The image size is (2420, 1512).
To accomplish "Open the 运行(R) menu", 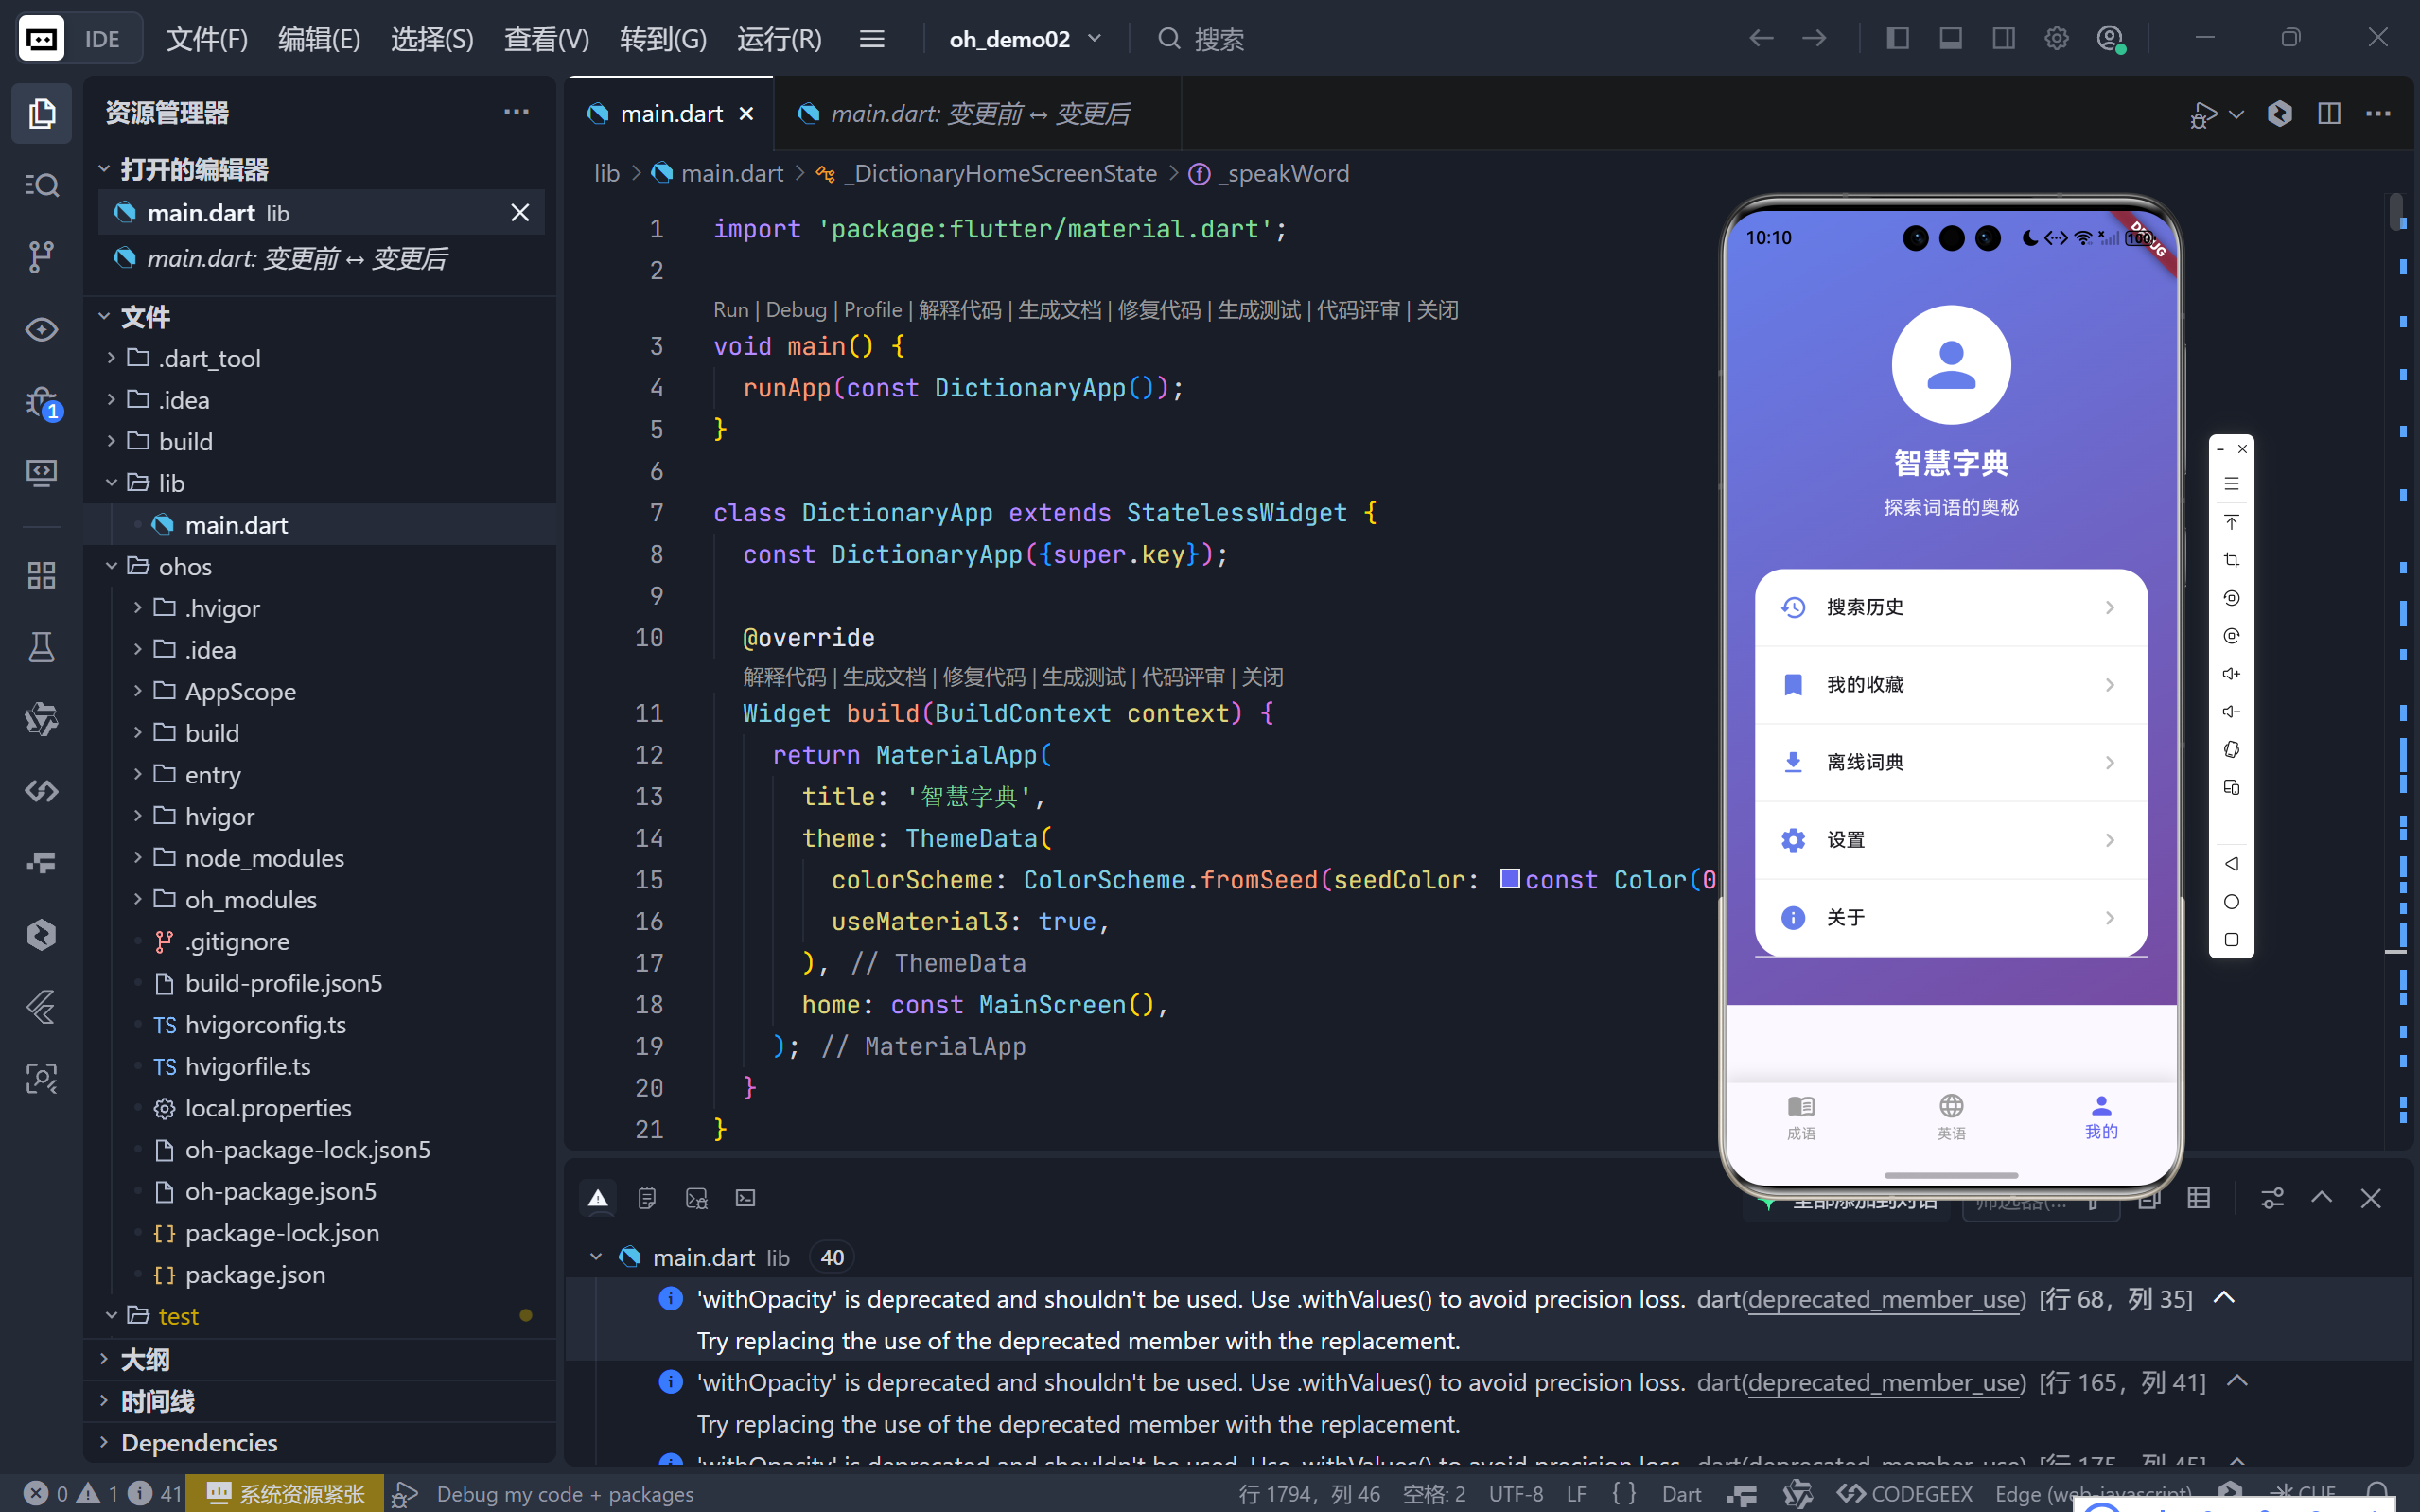I will pos(779,39).
